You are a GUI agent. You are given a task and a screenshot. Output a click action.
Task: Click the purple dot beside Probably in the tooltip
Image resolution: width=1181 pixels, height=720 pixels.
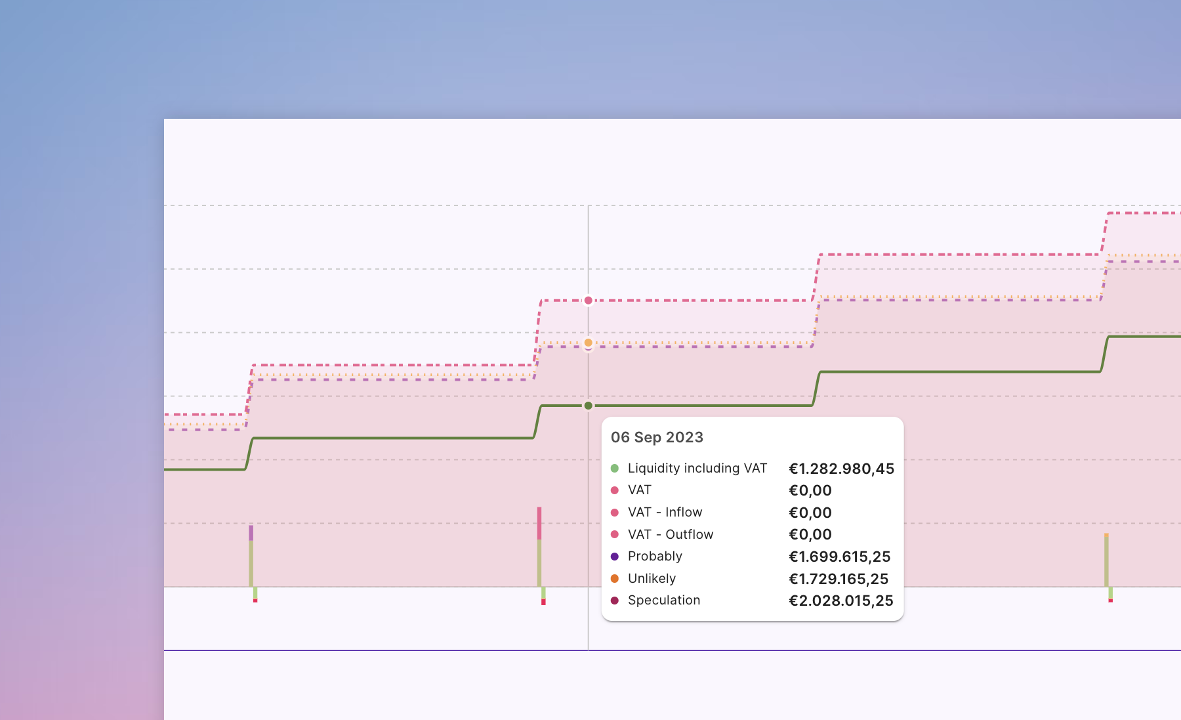[x=615, y=557]
